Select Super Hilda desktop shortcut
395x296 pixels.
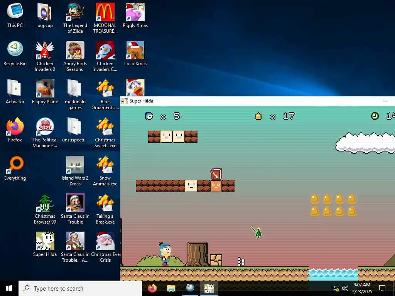(x=45, y=244)
